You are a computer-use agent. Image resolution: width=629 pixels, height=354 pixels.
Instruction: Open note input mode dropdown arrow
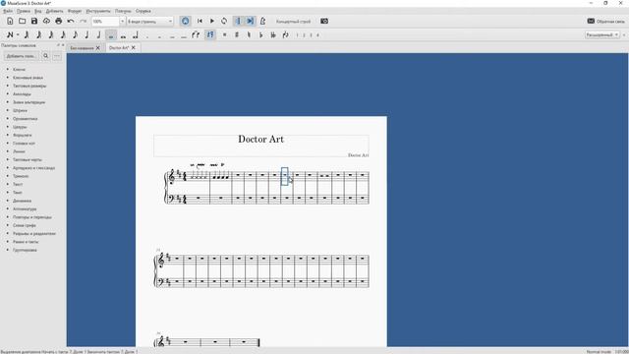coord(18,35)
